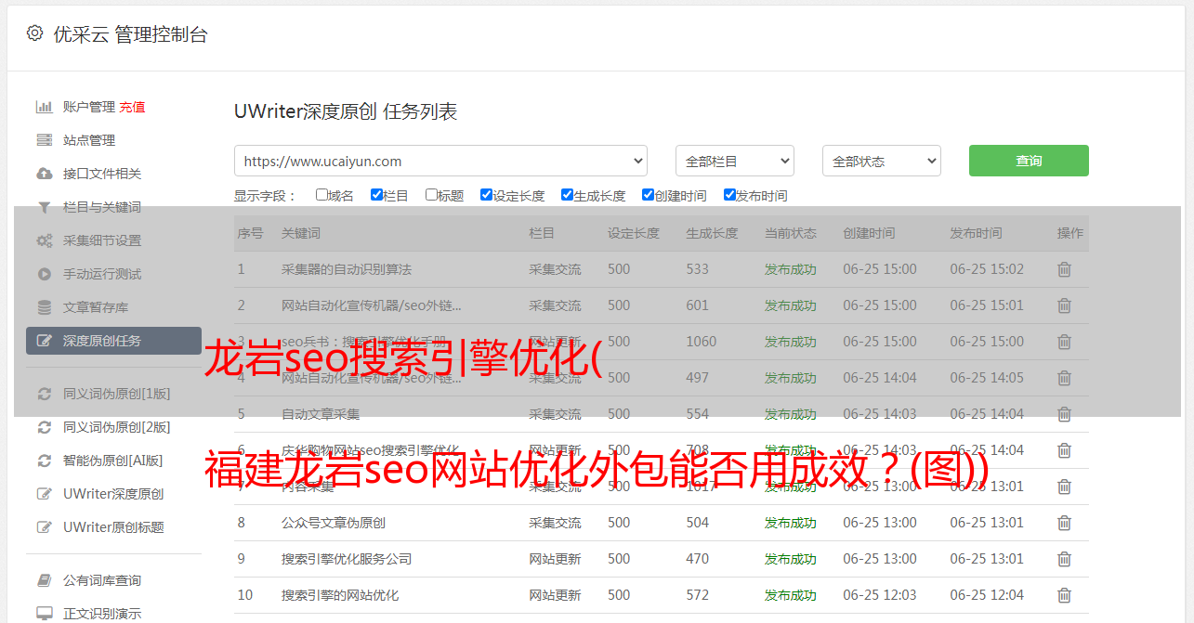The width and height of the screenshot is (1194, 623).
Task: Delete row 5 自动文章采集
Action: 1065,414
